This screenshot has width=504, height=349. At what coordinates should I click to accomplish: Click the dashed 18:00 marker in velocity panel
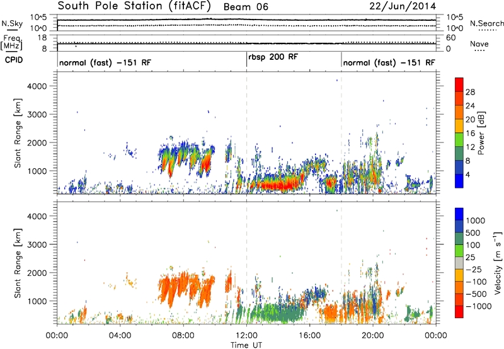(341, 262)
